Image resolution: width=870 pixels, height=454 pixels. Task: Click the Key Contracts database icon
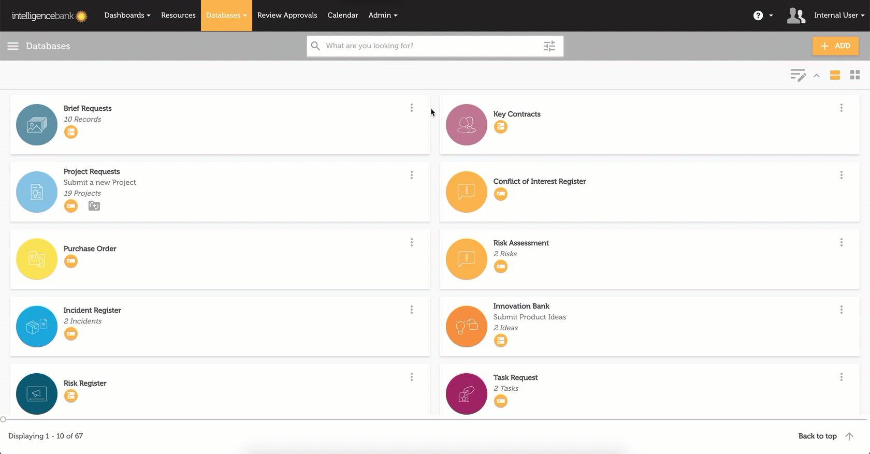point(466,125)
